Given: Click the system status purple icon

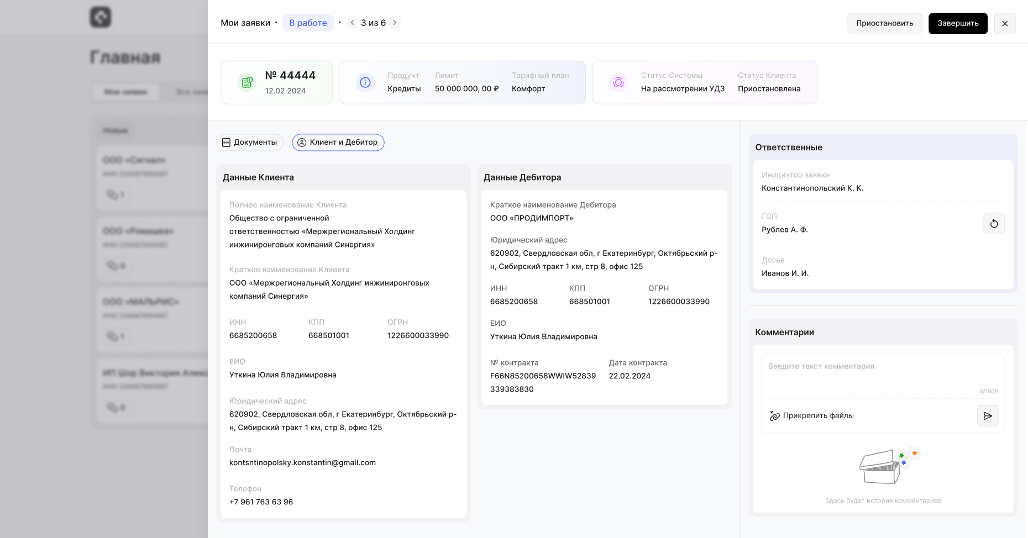Looking at the screenshot, I should point(618,82).
